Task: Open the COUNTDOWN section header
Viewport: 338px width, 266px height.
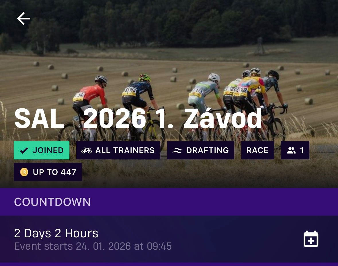Action: pyautogui.click(x=52, y=202)
